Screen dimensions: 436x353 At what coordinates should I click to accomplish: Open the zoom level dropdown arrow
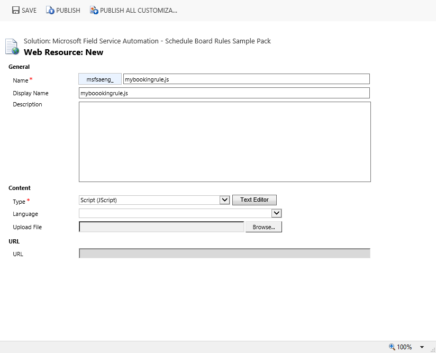(422, 347)
